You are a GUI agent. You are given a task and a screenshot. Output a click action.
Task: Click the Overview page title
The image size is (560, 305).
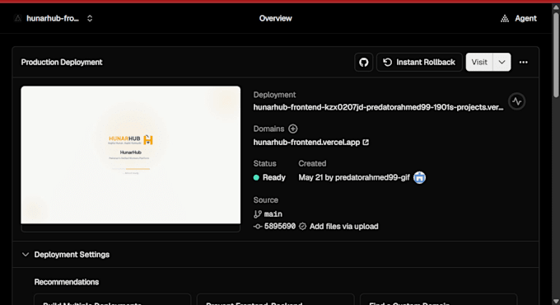coord(275,18)
